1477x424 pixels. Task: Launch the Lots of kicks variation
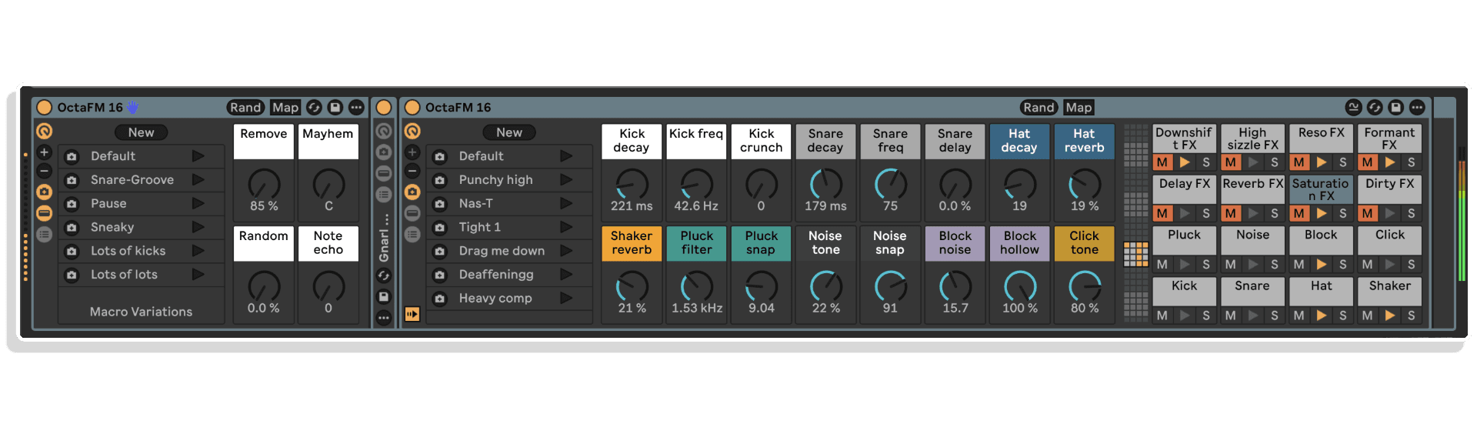[x=198, y=251]
